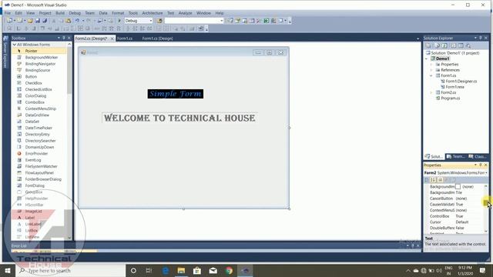Open Program.cs in Solution Explorer
This screenshot has width=493, height=277.
pyautogui.click(x=450, y=98)
